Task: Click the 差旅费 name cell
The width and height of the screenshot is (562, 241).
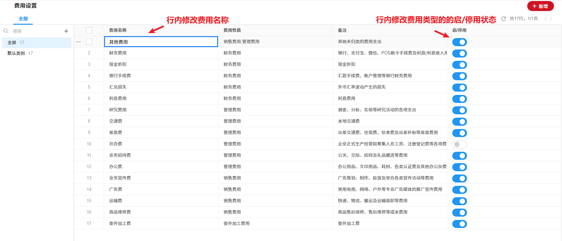Action: click(161, 133)
